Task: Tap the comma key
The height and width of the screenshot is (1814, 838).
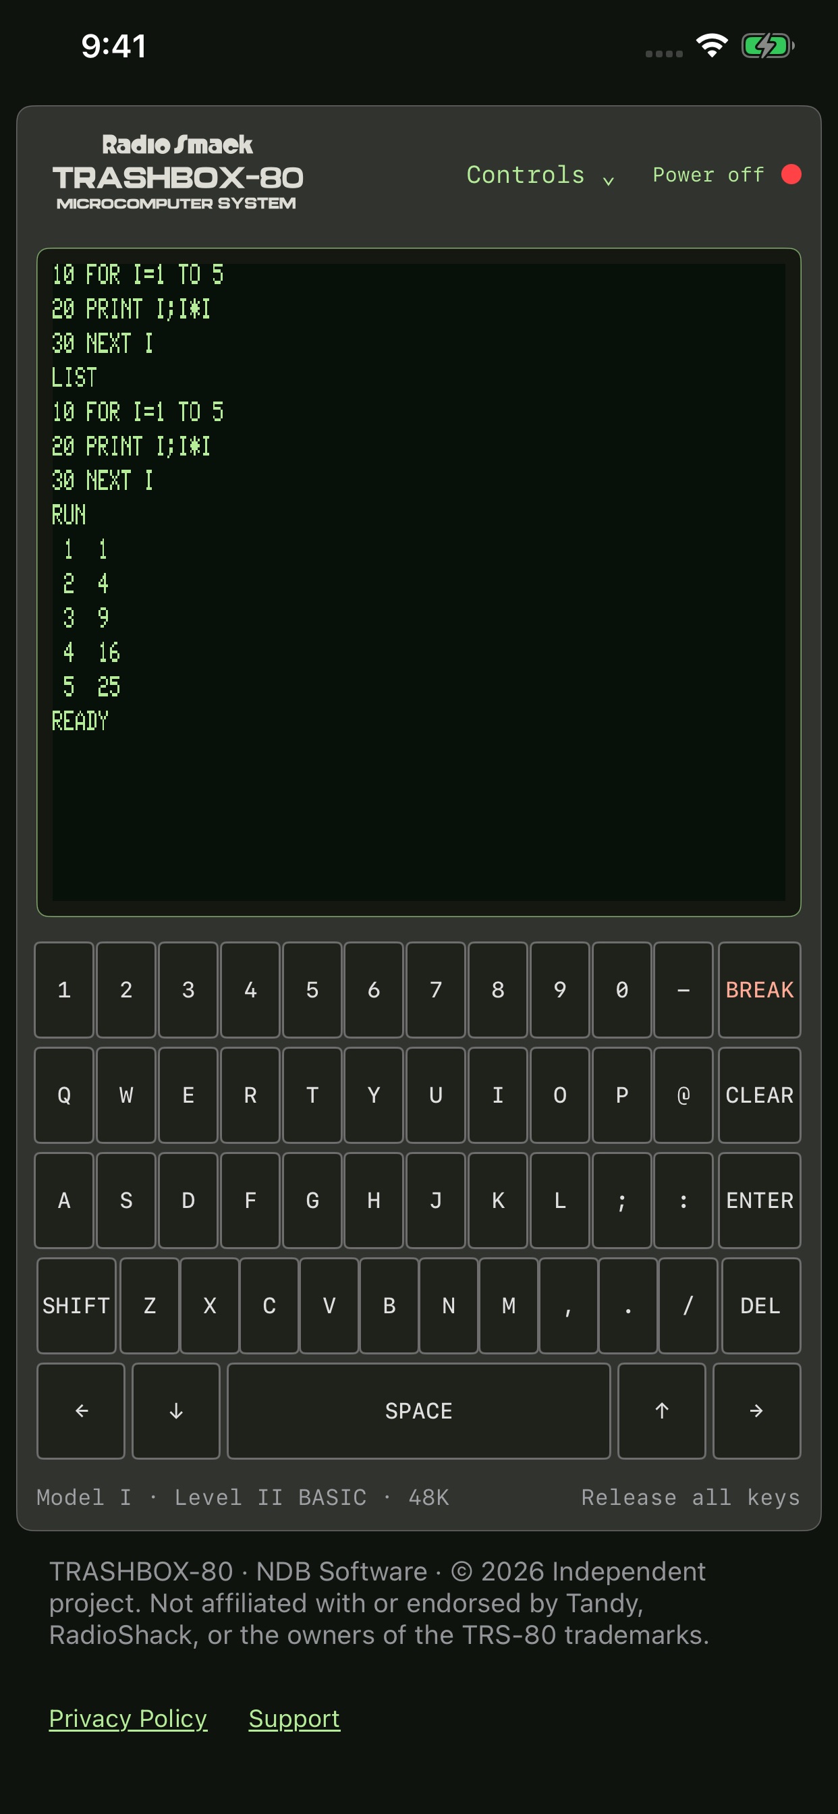Action: [x=568, y=1306]
